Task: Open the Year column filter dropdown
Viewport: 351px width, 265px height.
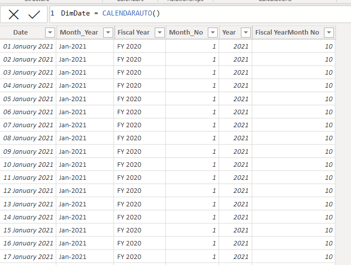Action: coord(245,33)
